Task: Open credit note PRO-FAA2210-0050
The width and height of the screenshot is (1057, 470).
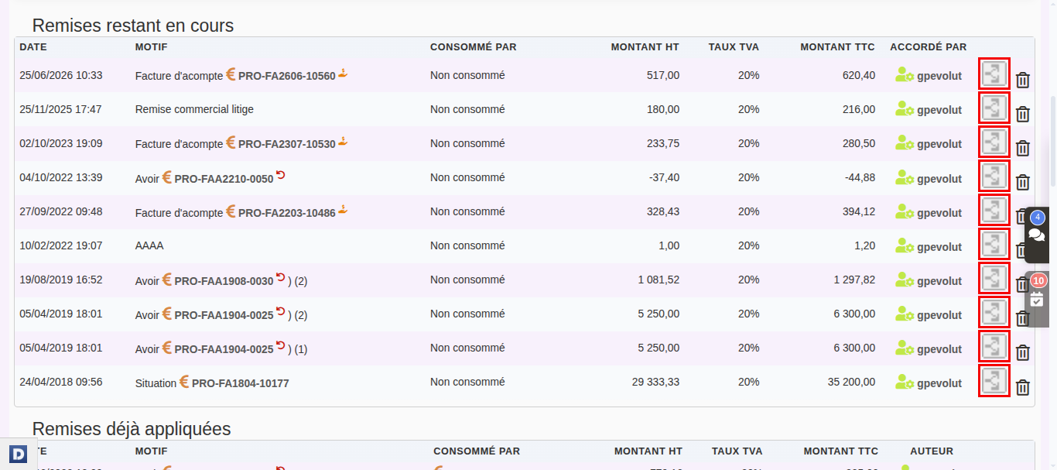Action: point(224,178)
